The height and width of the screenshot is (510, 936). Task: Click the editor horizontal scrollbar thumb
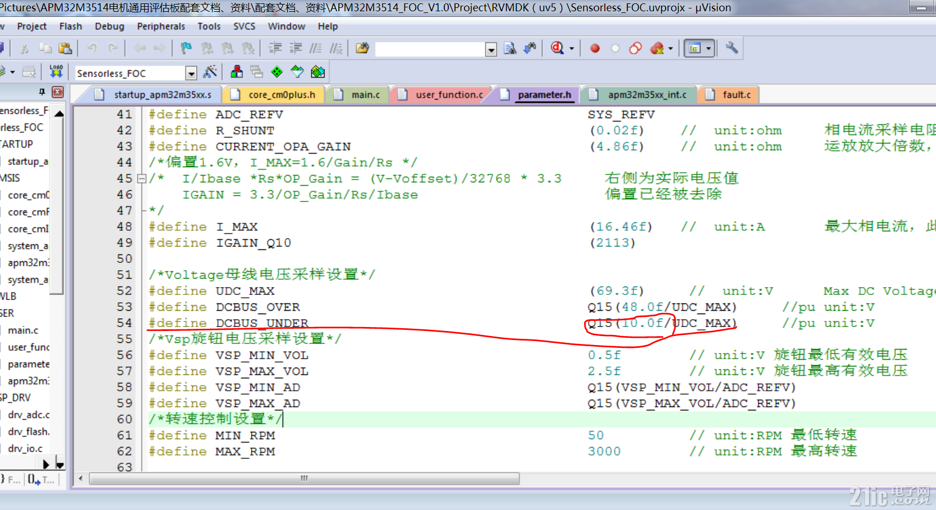tap(304, 478)
